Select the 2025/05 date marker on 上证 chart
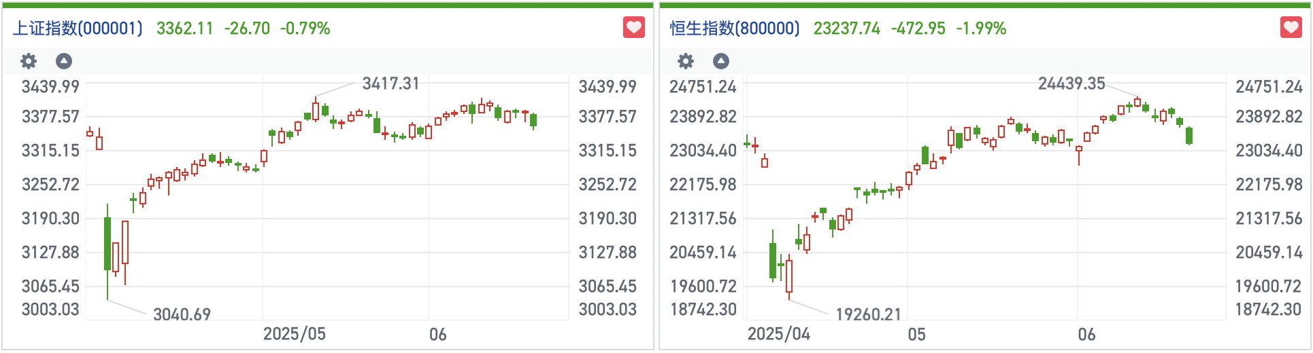 click(x=295, y=334)
